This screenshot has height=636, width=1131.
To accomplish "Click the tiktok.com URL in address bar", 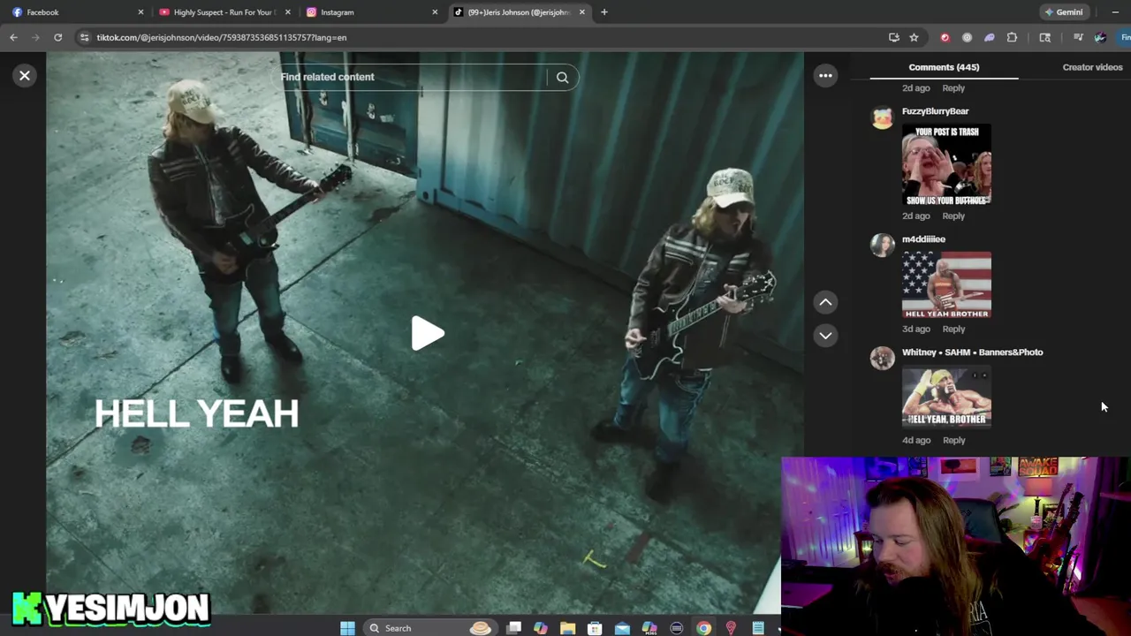I will click(222, 38).
